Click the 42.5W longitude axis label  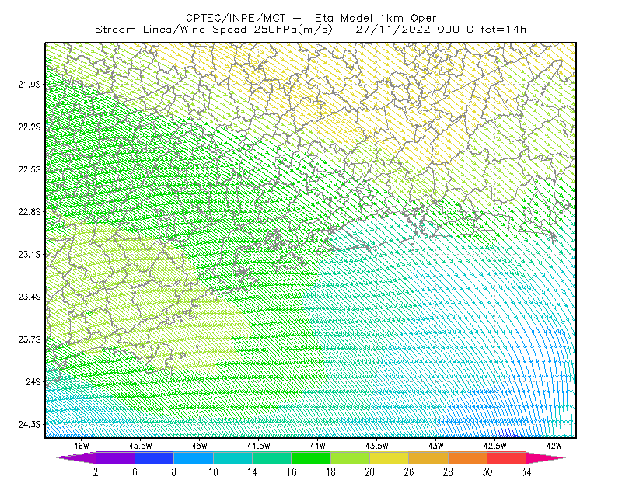494,446
